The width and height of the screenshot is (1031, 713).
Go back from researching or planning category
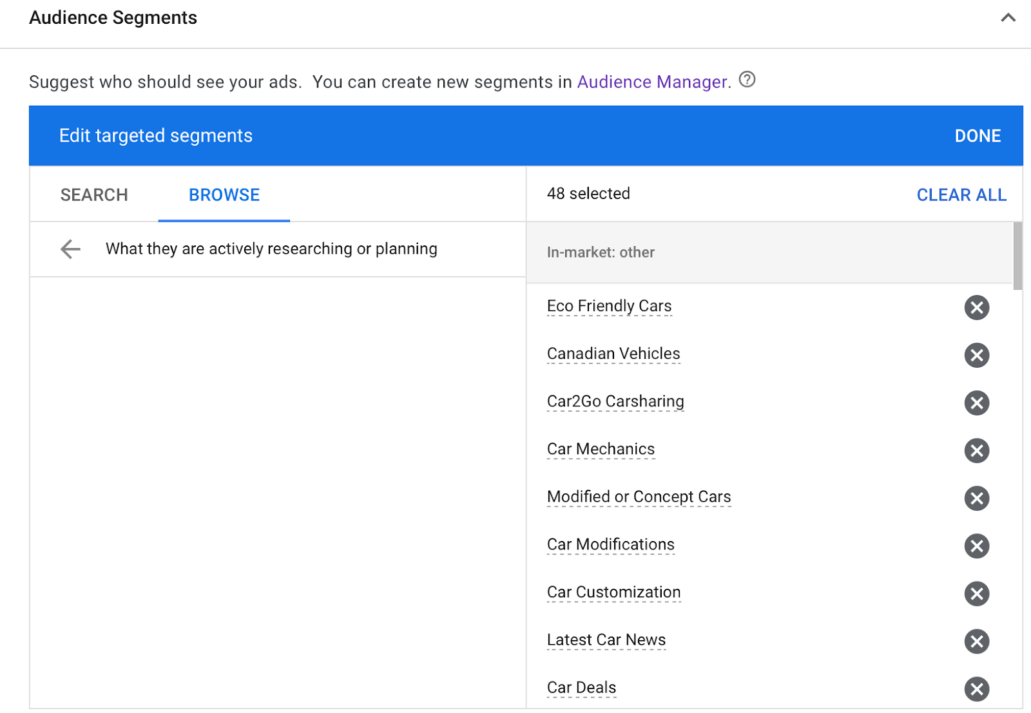tap(70, 249)
